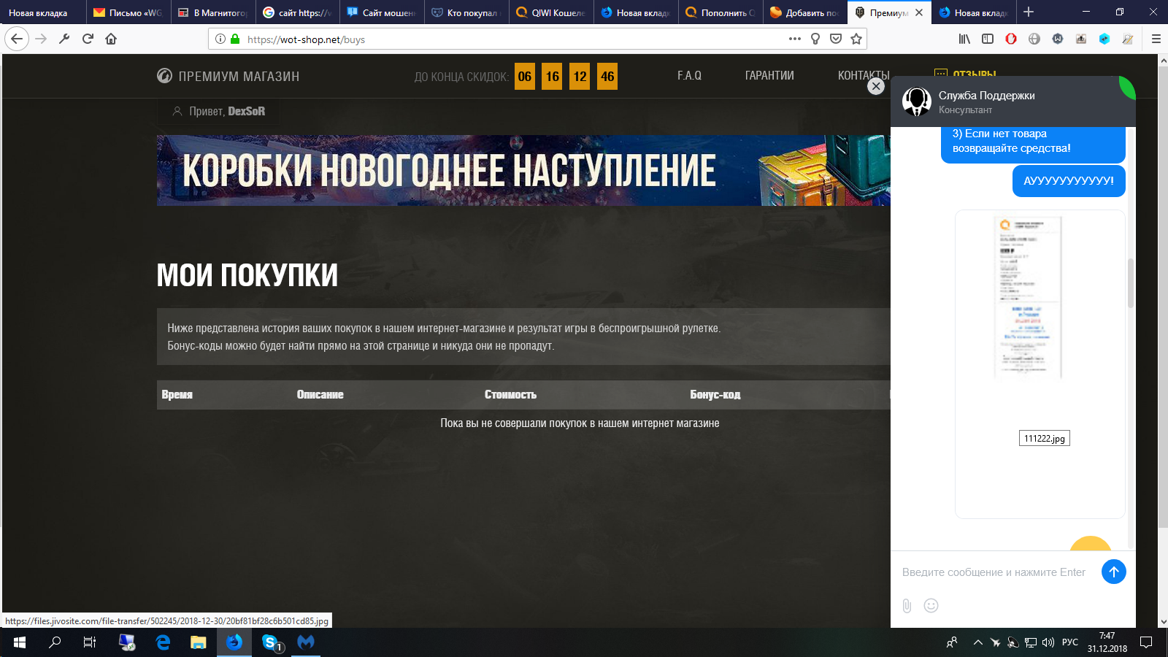
Task: Open the DexSoR user profile greeting
Action: [x=219, y=111]
